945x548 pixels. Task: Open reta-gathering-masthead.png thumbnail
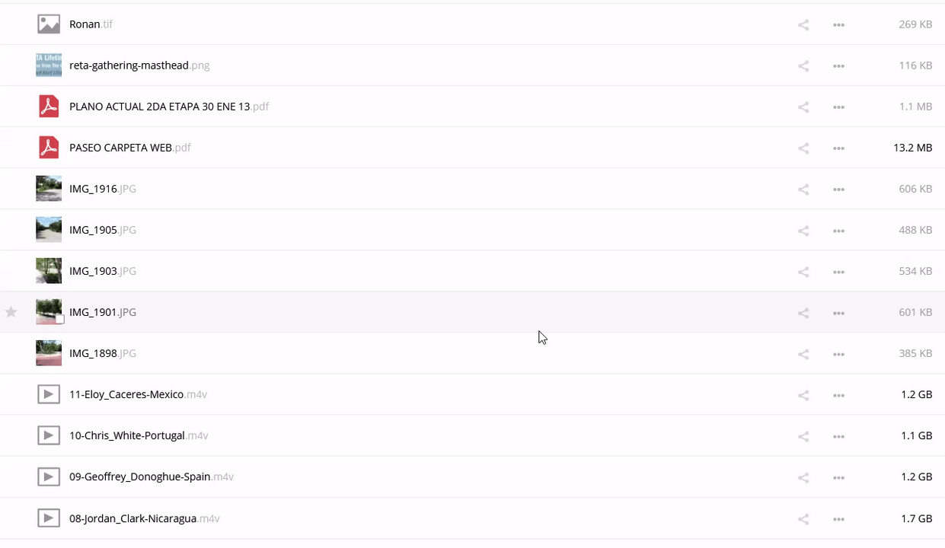[x=49, y=65]
